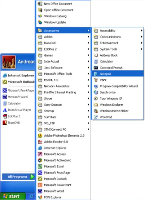Select Internet Explorer in All Programs list
145x200 pixels.
tap(63, 148)
